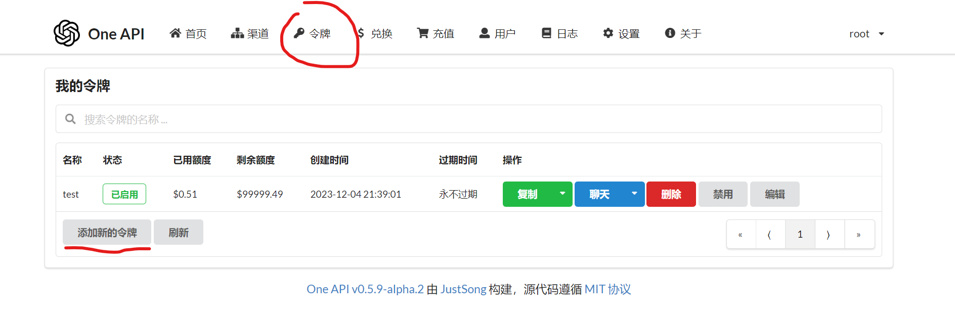Screen dimensions: 955x315
Task: Go to 渠道 channels via sitemap icon
Action: pos(237,33)
